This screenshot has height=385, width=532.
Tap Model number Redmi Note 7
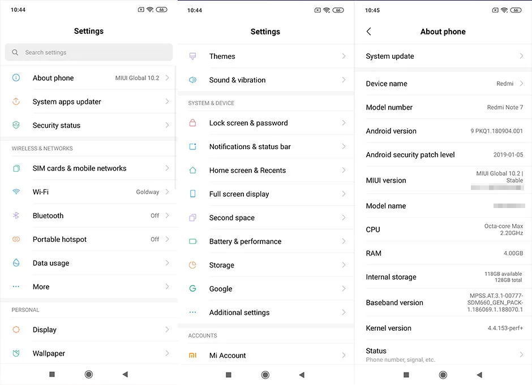pos(443,107)
